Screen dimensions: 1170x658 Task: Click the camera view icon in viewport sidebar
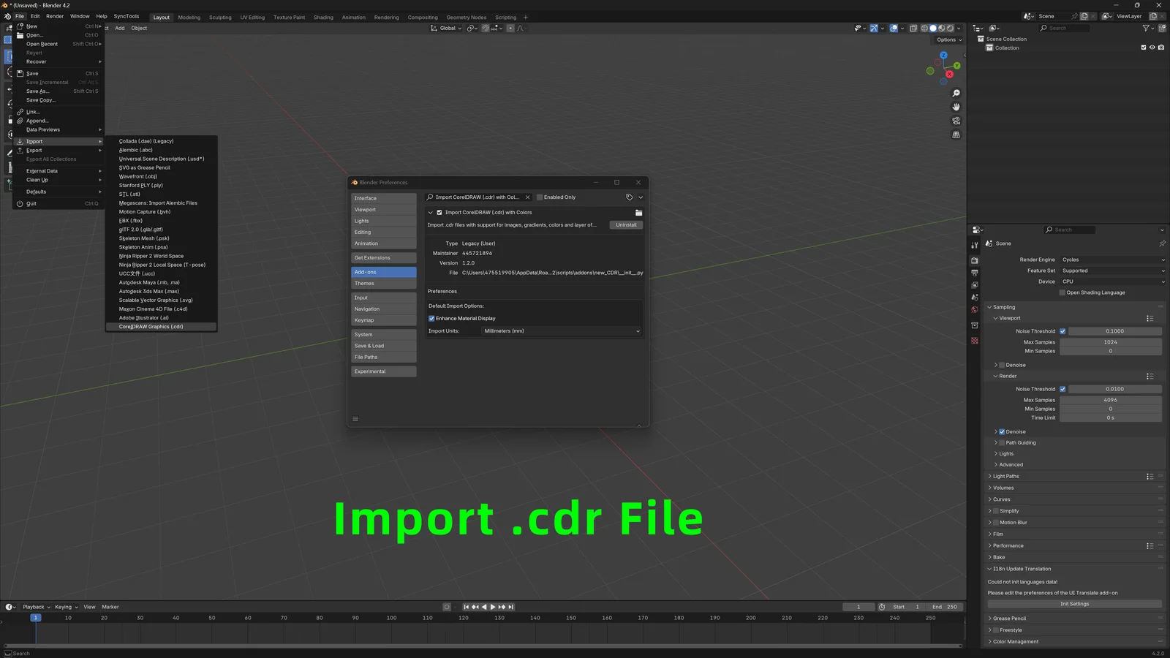pos(956,121)
